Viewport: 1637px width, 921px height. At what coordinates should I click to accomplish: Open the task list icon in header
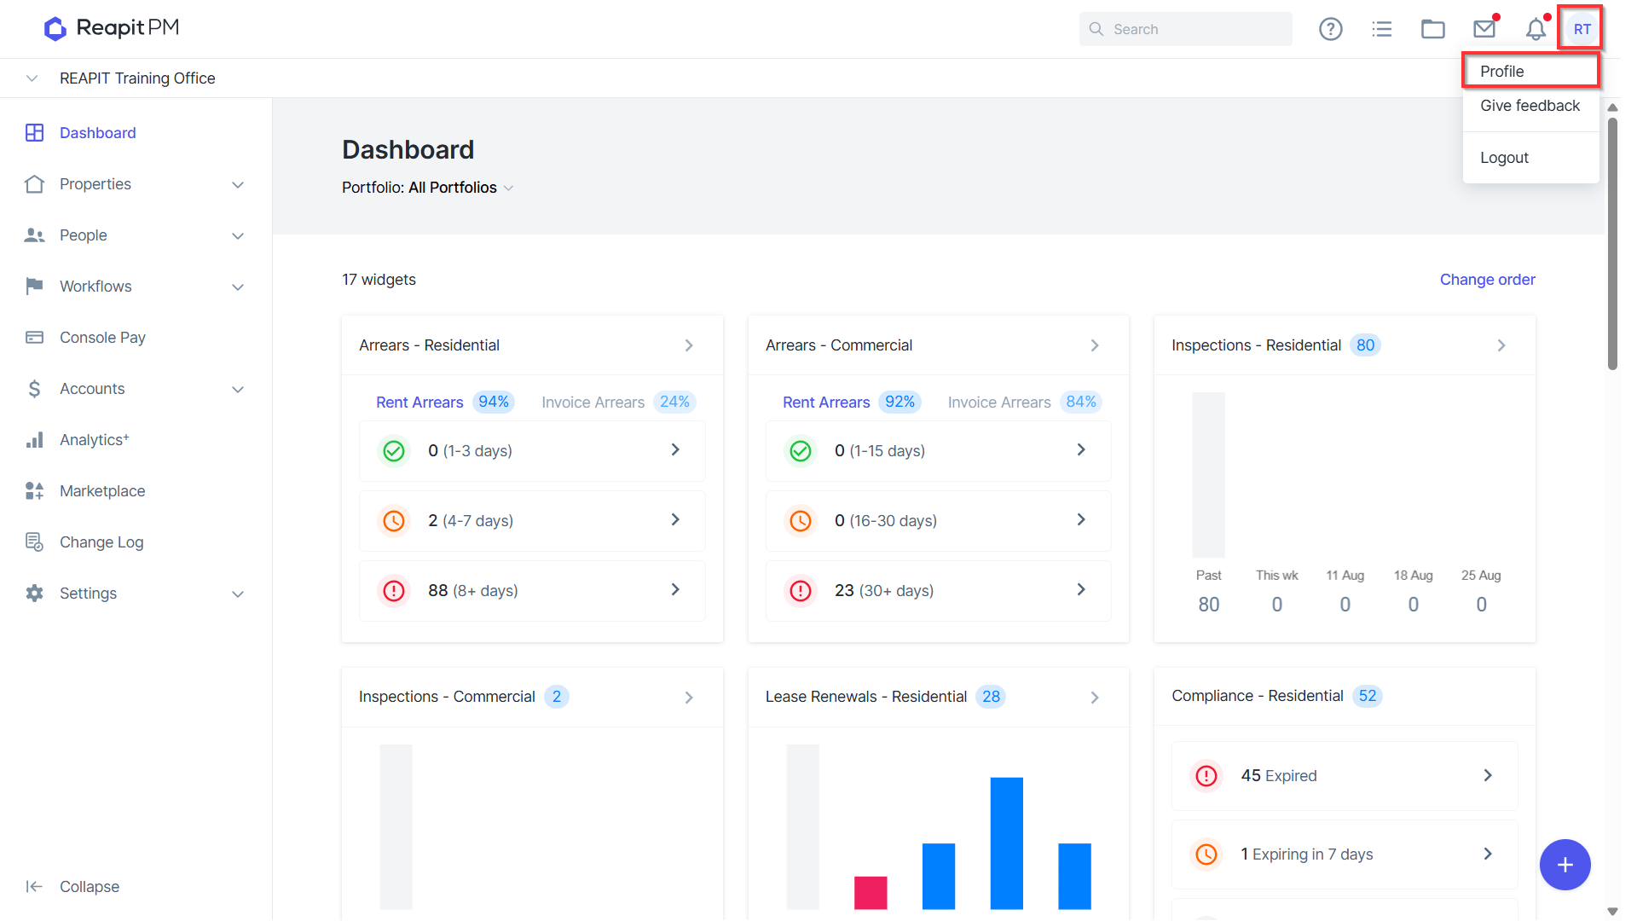(x=1381, y=29)
